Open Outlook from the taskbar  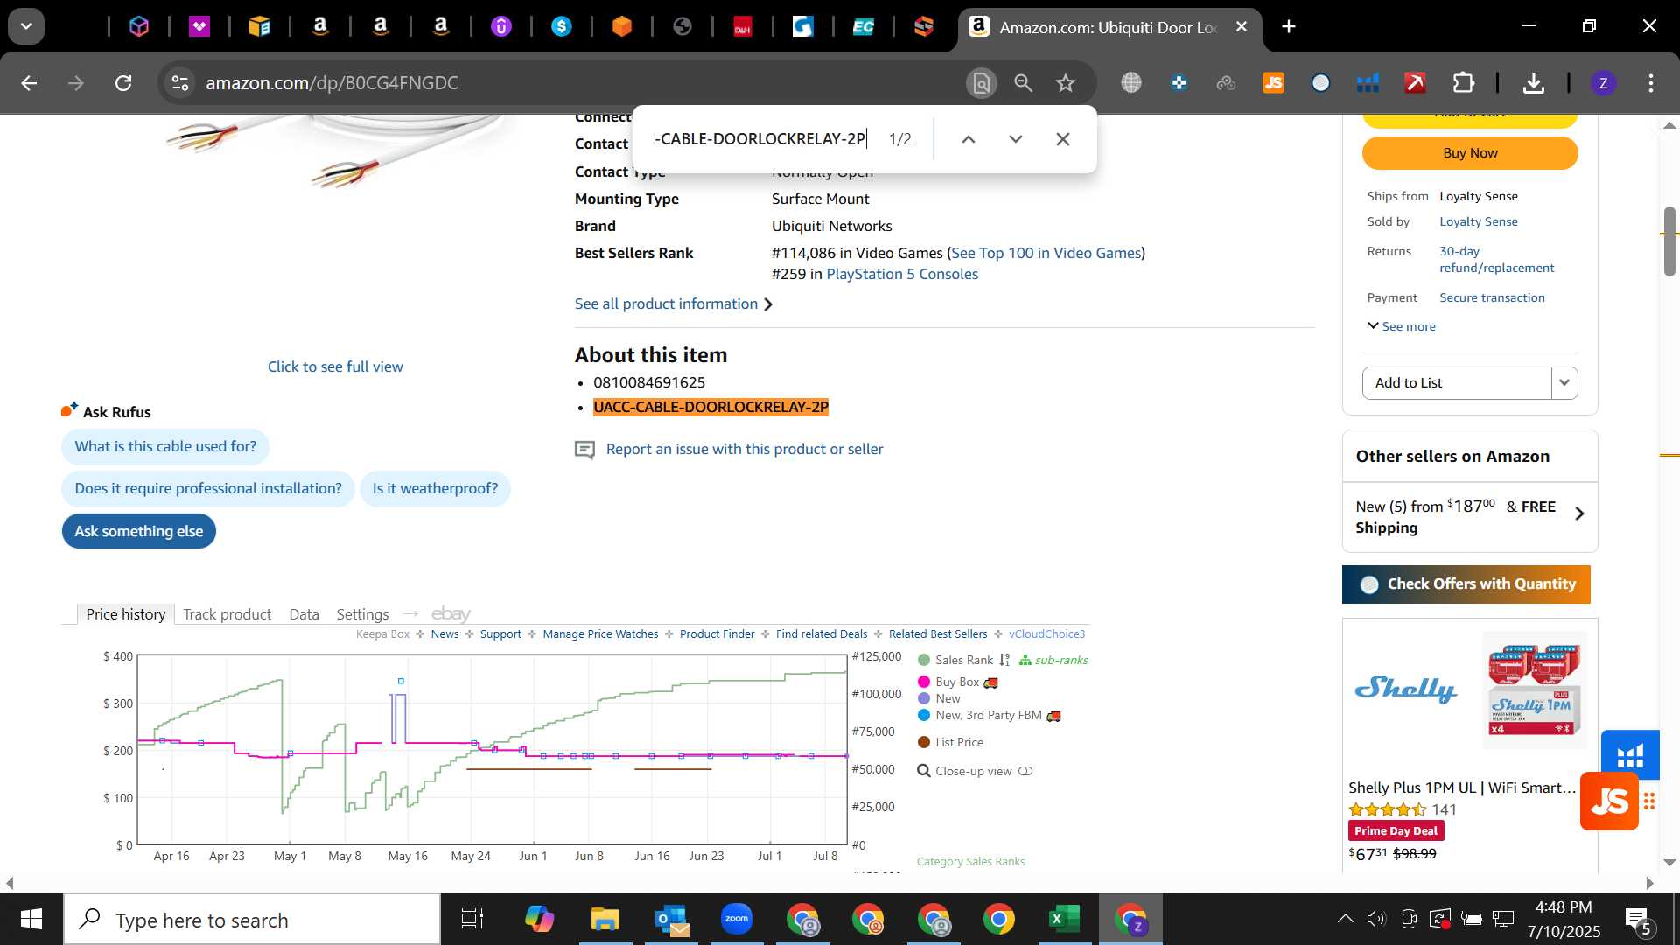pyautogui.click(x=671, y=920)
